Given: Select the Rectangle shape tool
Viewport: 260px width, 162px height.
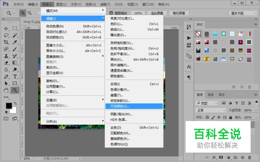Looking at the screenshot, I should (15, 83).
